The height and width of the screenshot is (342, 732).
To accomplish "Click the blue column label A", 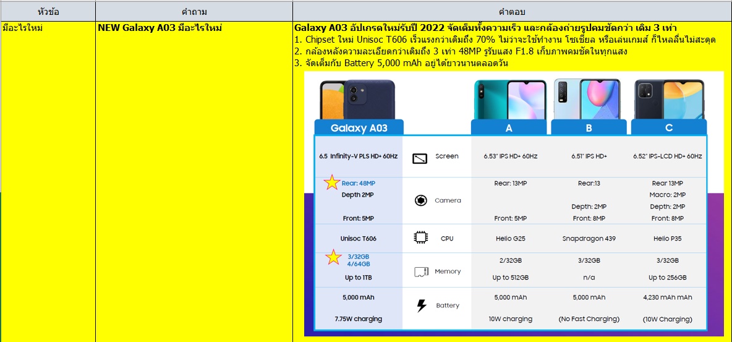I will click(509, 127).
